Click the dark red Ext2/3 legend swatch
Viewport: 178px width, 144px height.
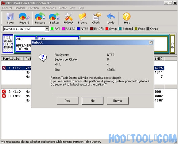coord(92,28)
